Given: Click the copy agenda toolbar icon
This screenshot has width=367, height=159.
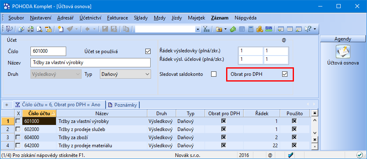Looking at the screenshot, I should [22, 29].
